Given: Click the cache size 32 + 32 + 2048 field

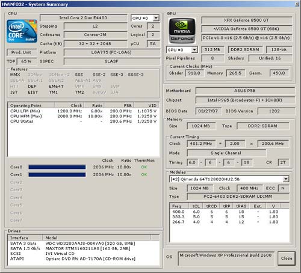Looking at the screenshot, I should [x=95, y=43].
